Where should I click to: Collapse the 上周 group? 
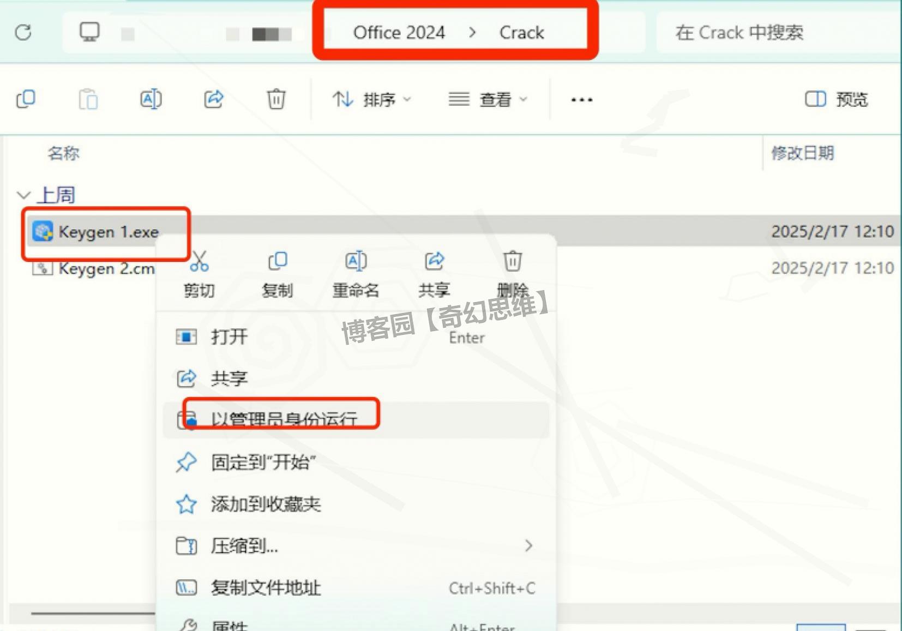(23, 195)
